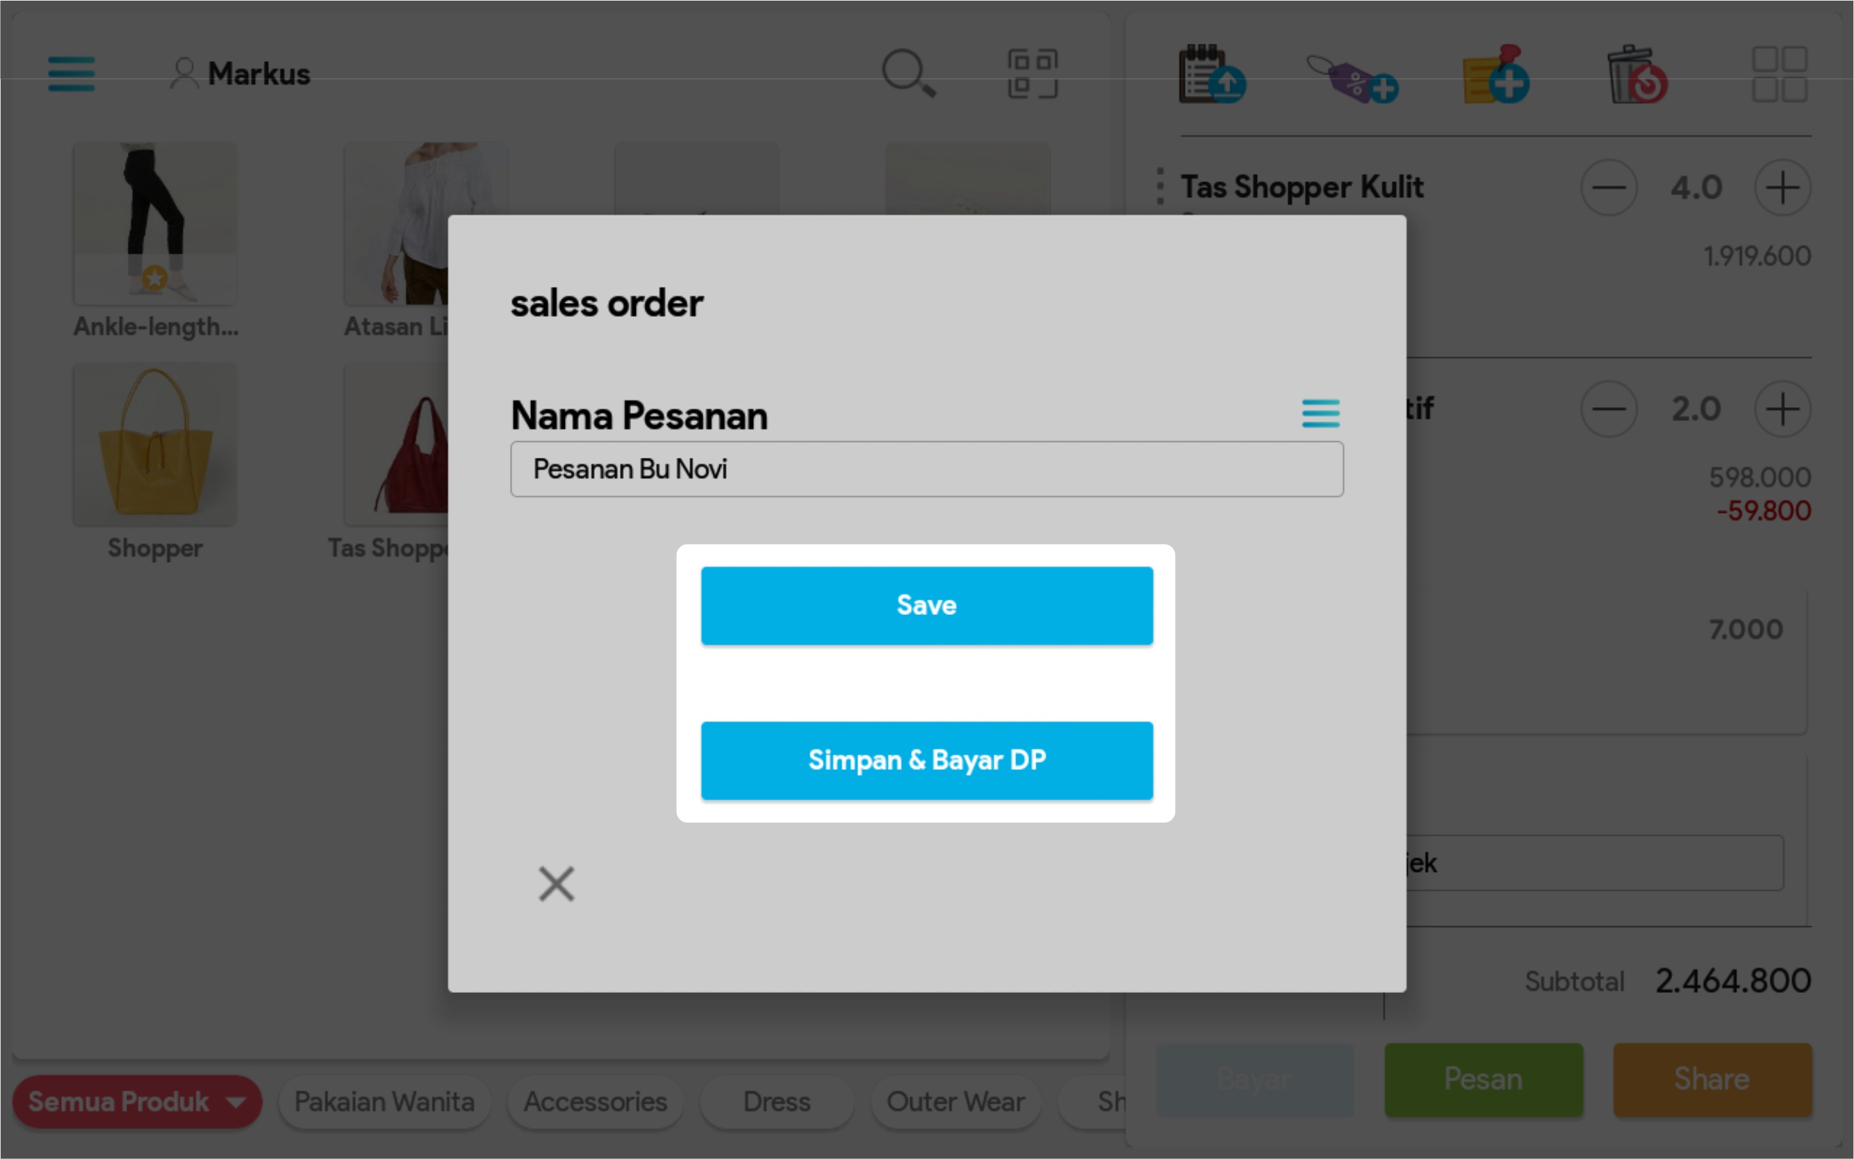The height and width of the screenshot is (1159, 1854).
Task: Open the barcode scanner icon
Action: (x=1033, y=74)
